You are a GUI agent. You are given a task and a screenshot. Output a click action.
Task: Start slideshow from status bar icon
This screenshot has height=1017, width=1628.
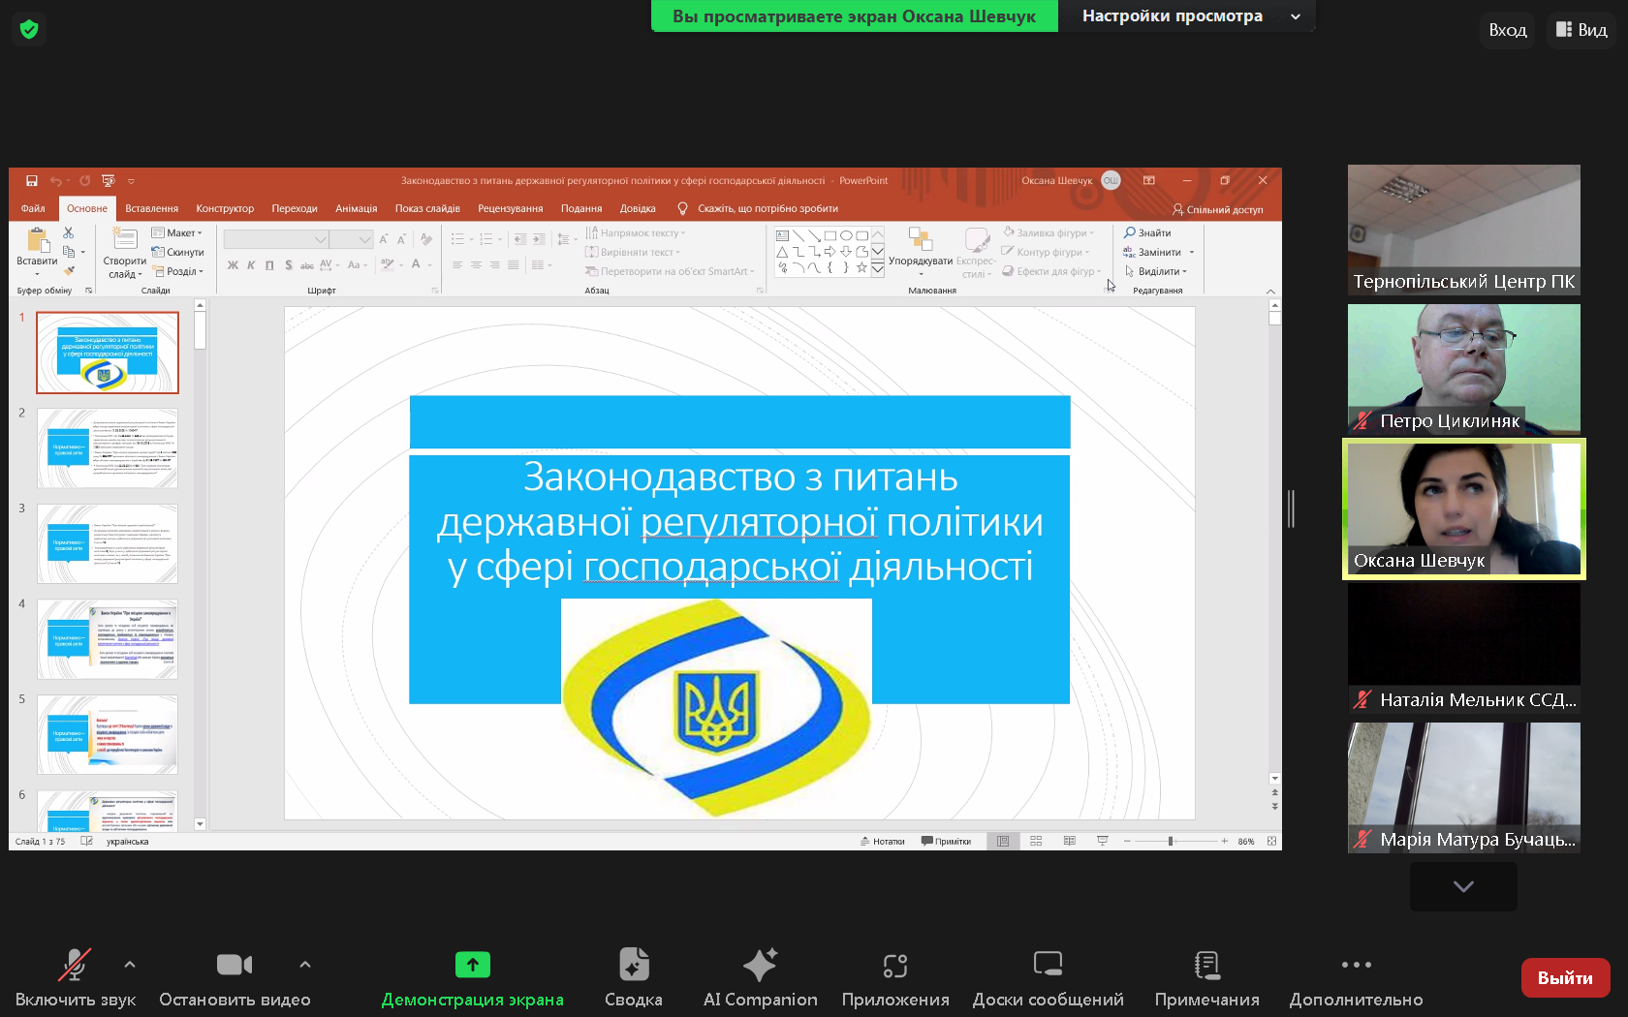tap(1102, 842)
